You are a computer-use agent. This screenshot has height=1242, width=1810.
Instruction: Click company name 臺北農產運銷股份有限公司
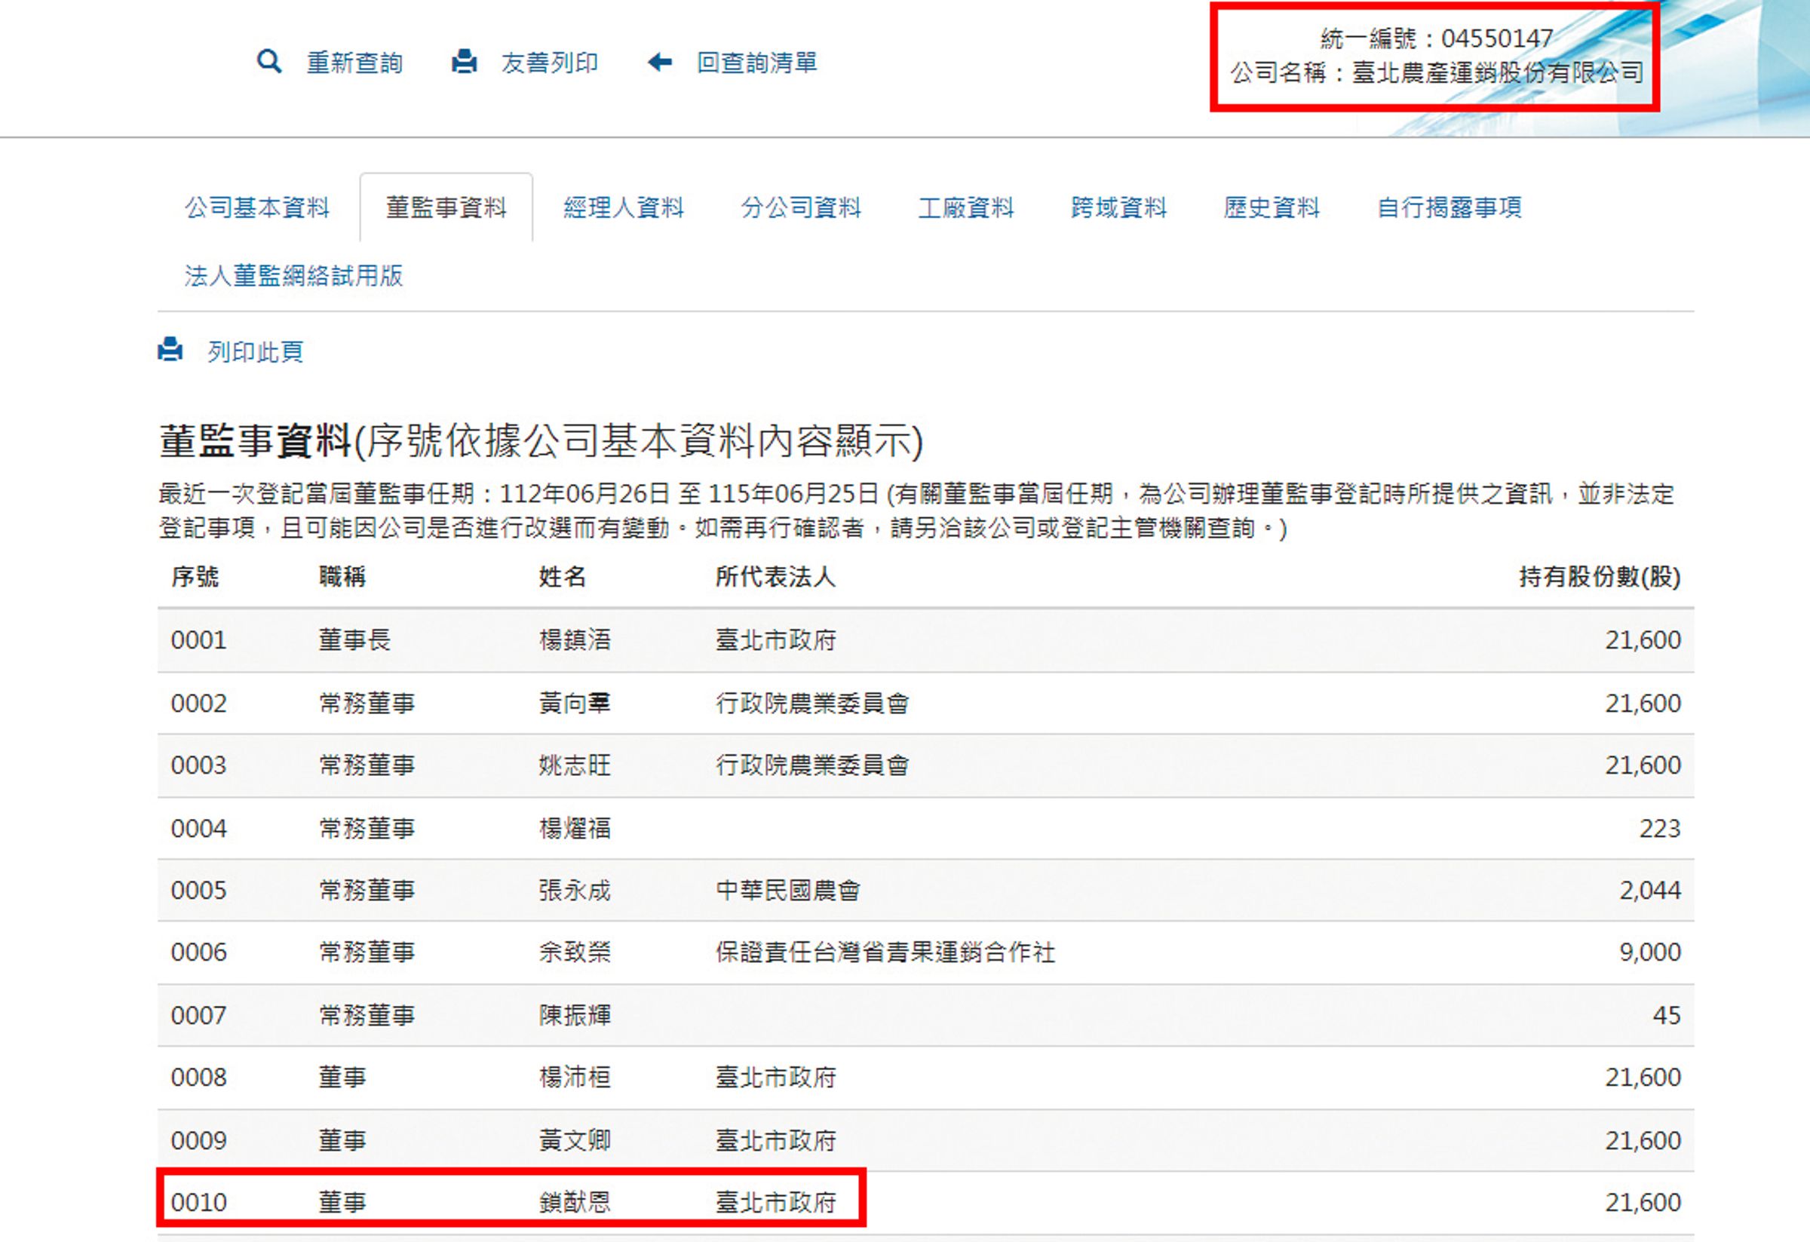(x=1498, y=72)
